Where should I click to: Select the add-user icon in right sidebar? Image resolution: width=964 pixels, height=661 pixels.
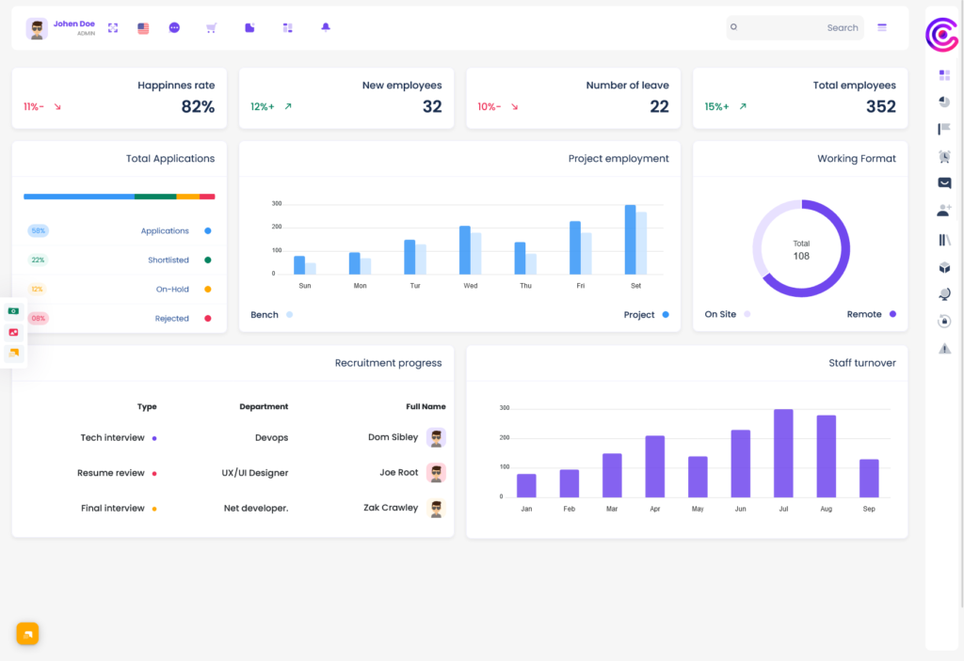944,211
